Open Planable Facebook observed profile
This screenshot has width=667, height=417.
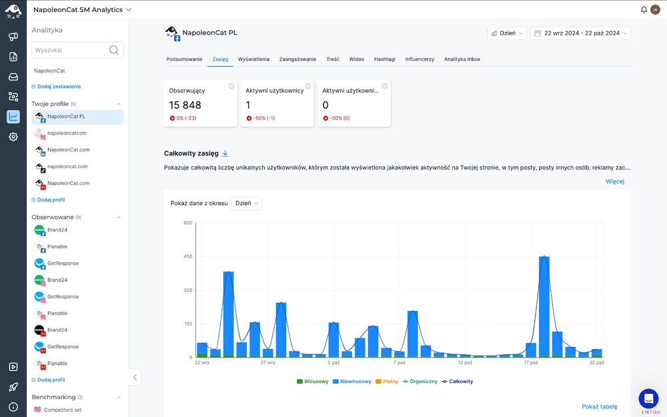click(77, 246)
